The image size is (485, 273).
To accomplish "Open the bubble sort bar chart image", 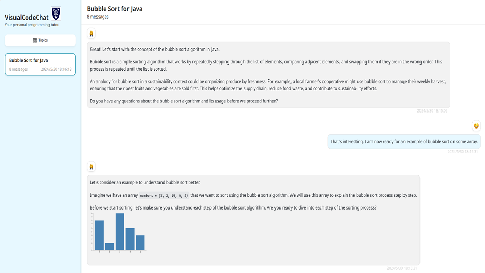I will 118,232.
